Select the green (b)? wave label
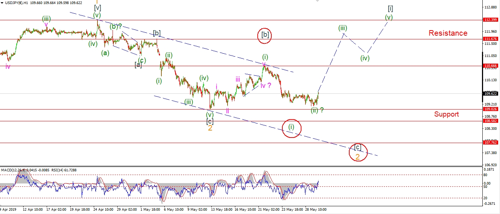The image size is (500, 214). click(116, 26)
